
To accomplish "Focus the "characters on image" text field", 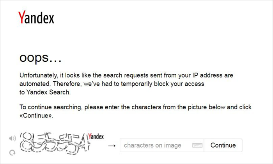I will click(x=162, y=145).
